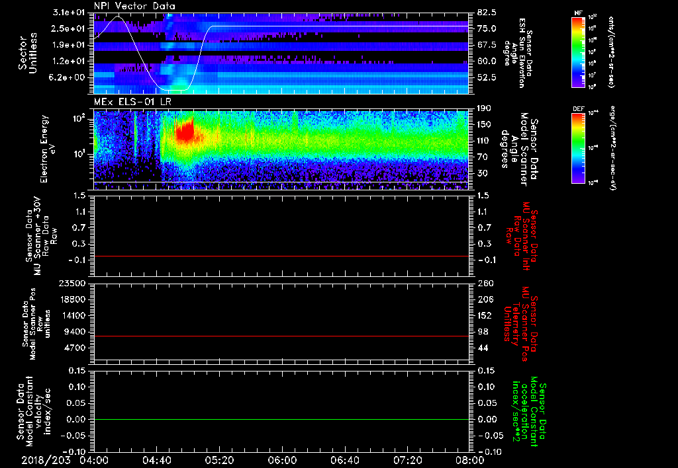The image size is (678, 468).
Task: Select the "44" telemetry tick value
Action: tap(483, 348)
